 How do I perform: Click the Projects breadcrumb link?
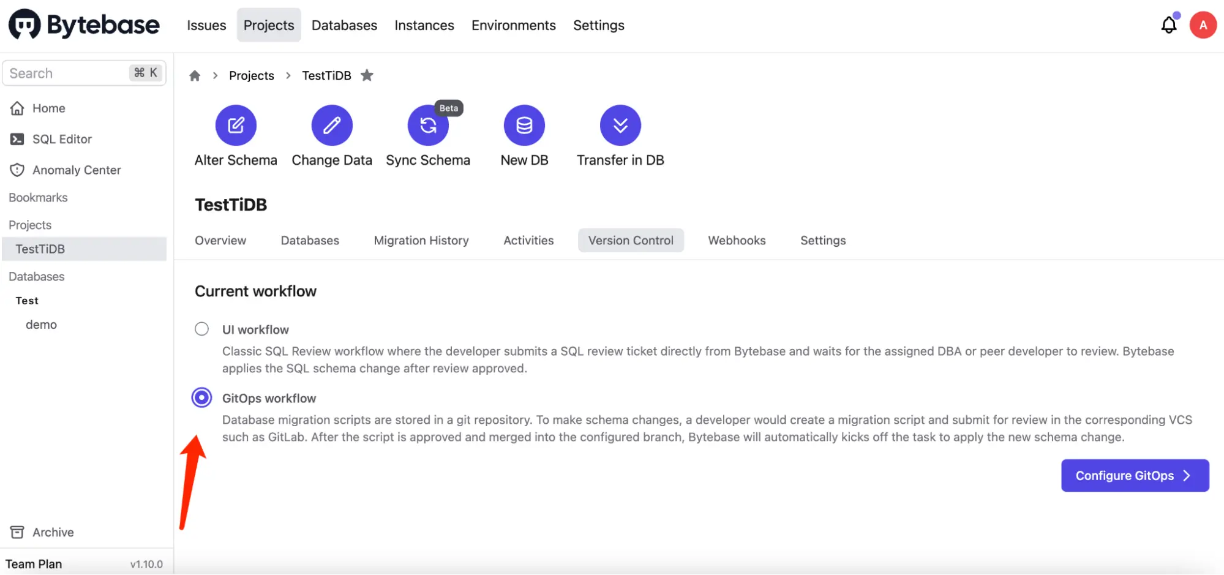tap(252, 75)
